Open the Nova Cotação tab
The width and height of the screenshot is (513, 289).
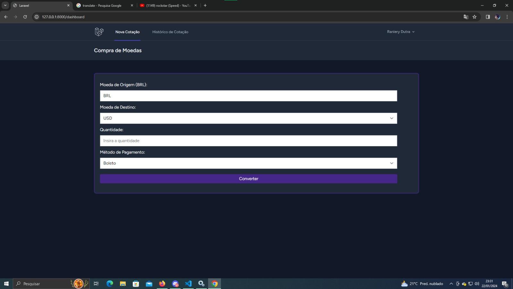[x=127, y=32]
